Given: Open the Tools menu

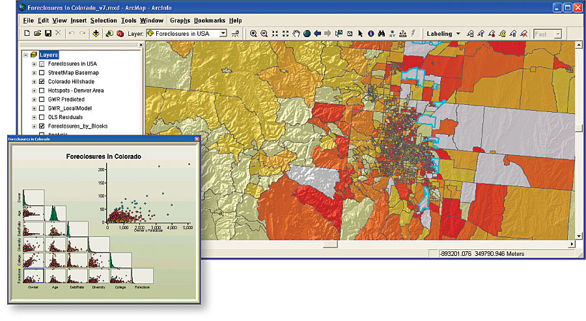Looking at the screenshot, I should (x=128, y=21).
